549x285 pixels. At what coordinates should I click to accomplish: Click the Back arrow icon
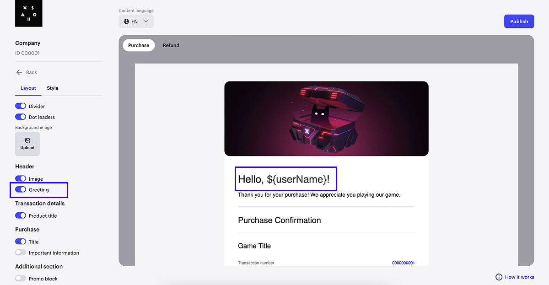[19, 72]
